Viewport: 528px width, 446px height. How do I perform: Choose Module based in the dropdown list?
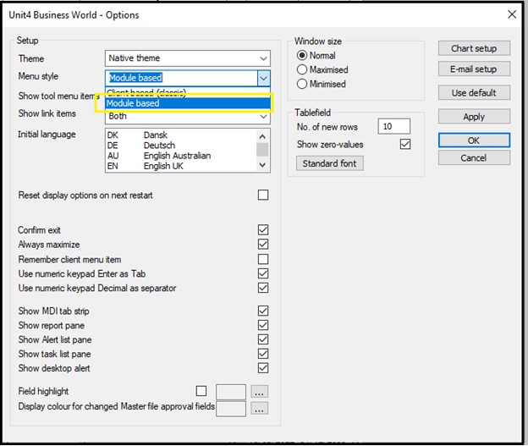tap(188, 103)
